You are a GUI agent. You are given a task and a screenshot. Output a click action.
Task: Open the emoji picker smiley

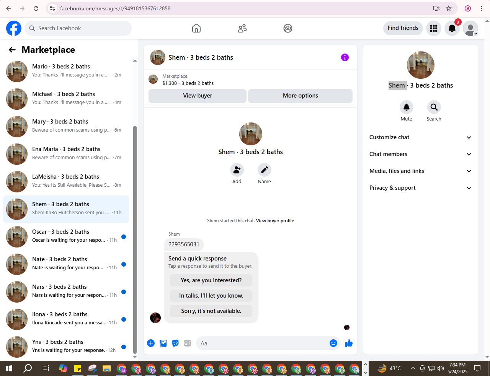pyautogui.click(x=333, y=343)
